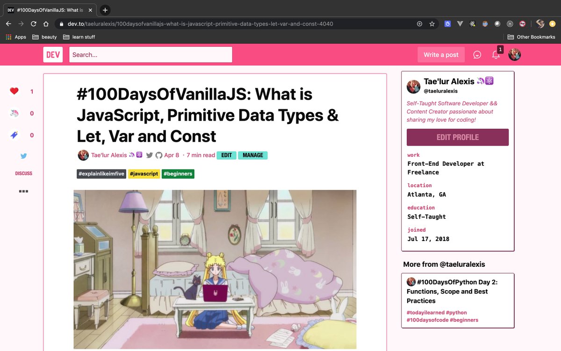This screenshot has width=561, height=351.
Task: Click the 'Front-End Developer at Freelance' text
Action: point(446,168)
